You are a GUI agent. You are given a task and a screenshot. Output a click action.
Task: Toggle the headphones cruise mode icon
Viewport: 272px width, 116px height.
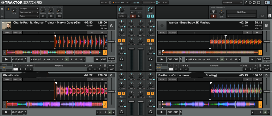254,3
